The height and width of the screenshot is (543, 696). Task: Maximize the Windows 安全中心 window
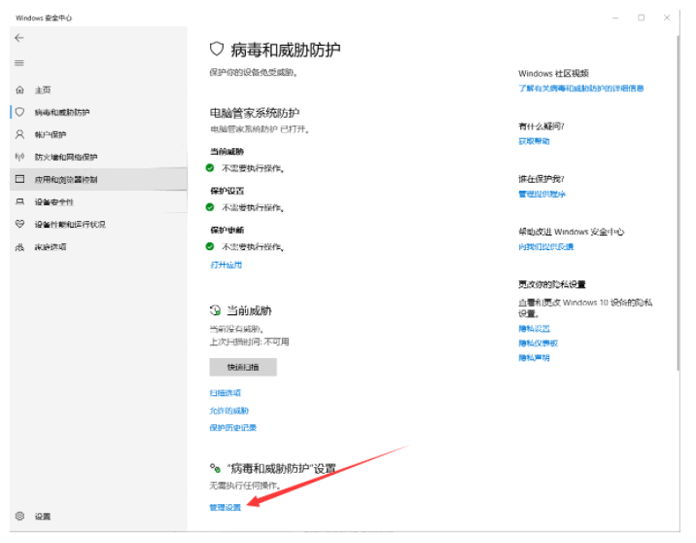point(642,18)
